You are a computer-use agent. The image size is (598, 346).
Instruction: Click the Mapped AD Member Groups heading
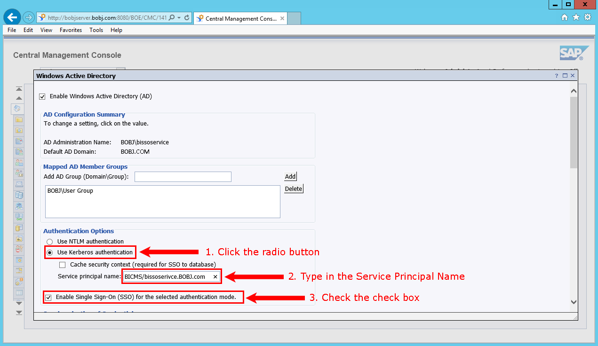click(x=86, y=167)
